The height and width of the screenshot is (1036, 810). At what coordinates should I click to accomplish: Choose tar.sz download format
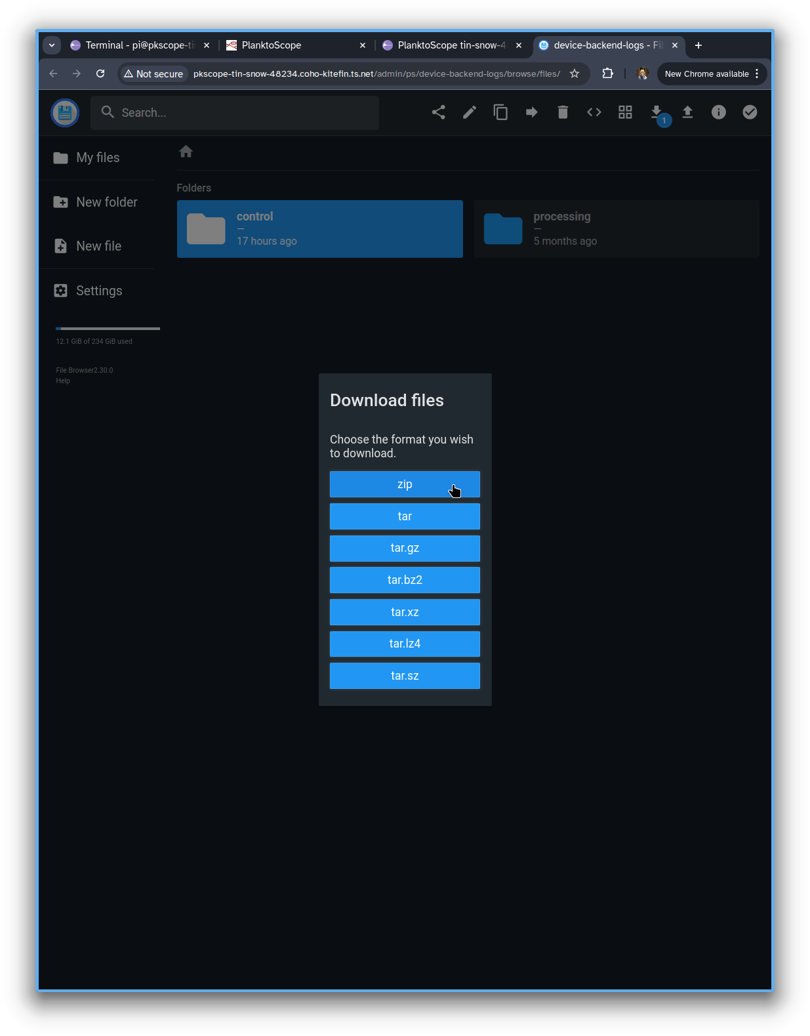(x=405, y=676)
